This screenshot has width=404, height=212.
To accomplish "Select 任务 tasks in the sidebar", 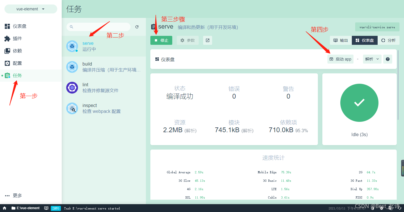I will [x=31, y=75].
